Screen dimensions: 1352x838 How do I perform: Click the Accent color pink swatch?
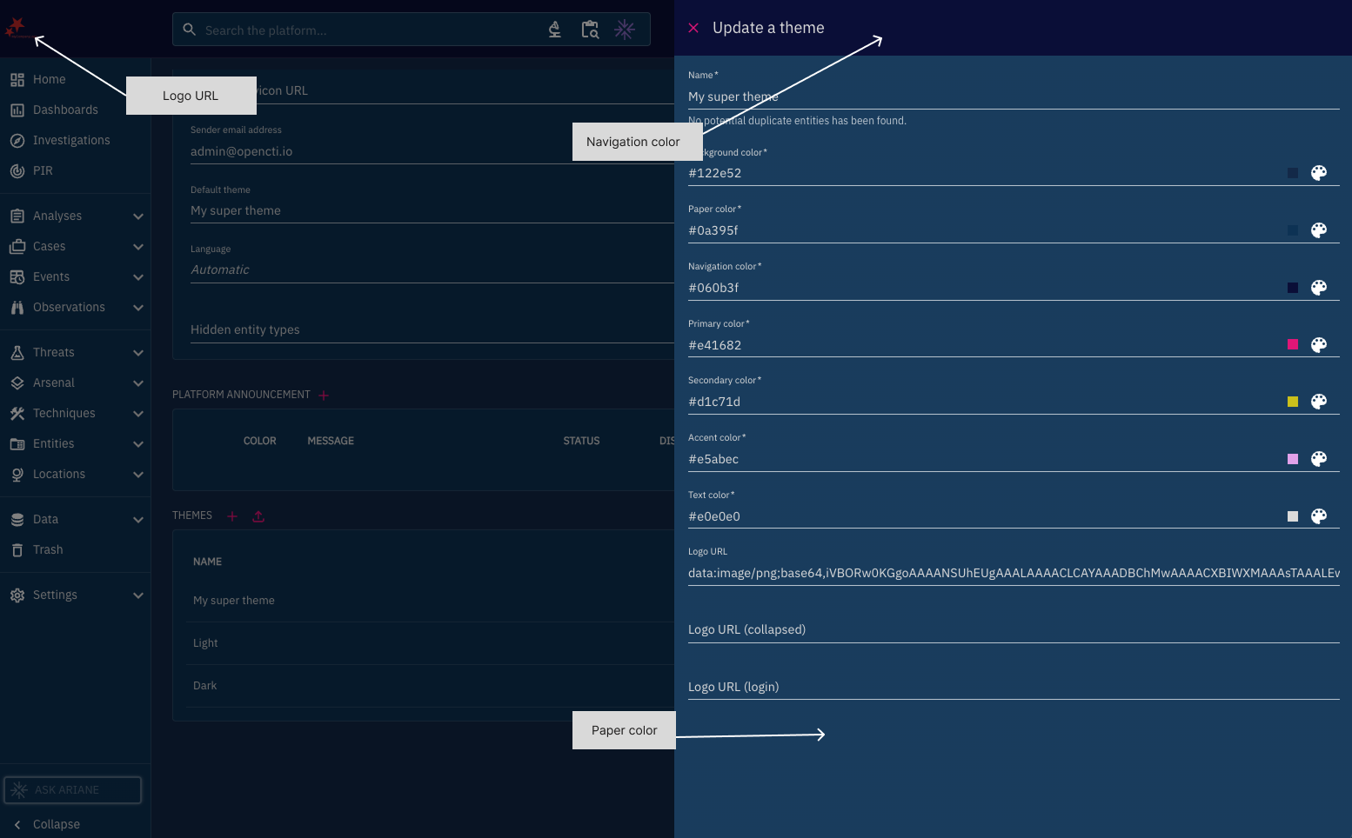coord(1293,459)
